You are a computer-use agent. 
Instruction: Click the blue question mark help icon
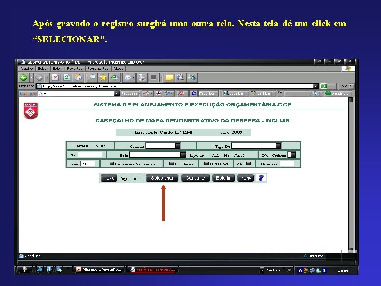[261, 178]
